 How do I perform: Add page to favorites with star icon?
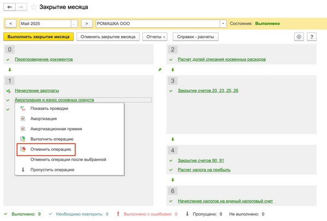tap(34, 8)
